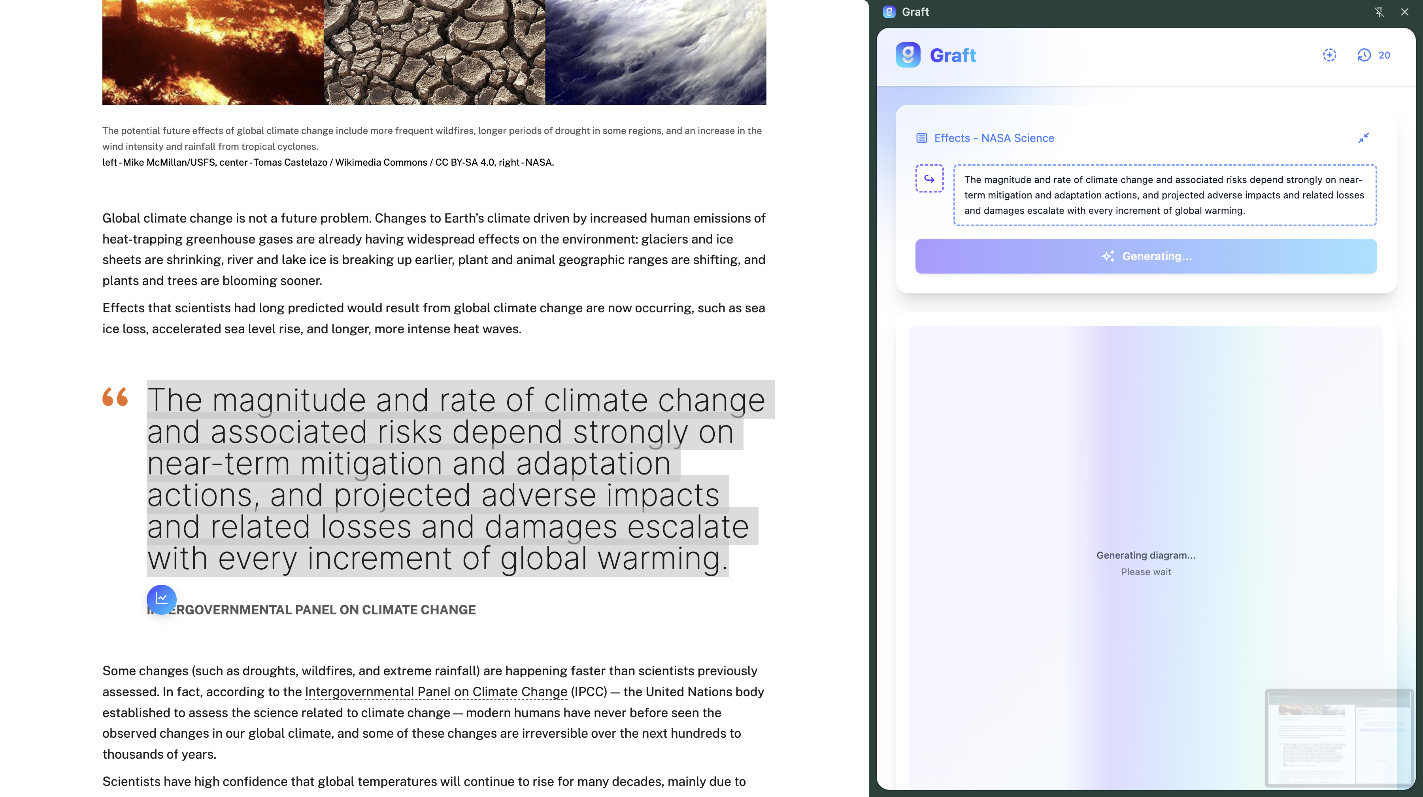Close the Graft side panel
Viewport: 1423px width, 797px height.
[1405, 12]
